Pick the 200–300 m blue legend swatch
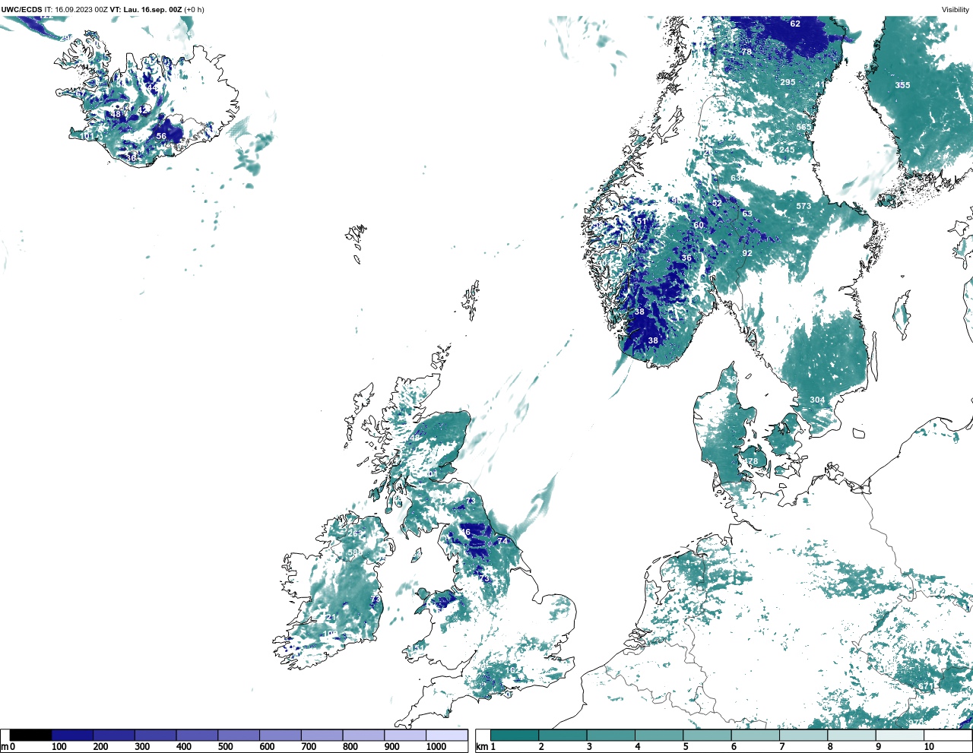Viewport: 973px width, 753px height. [114, 735]
